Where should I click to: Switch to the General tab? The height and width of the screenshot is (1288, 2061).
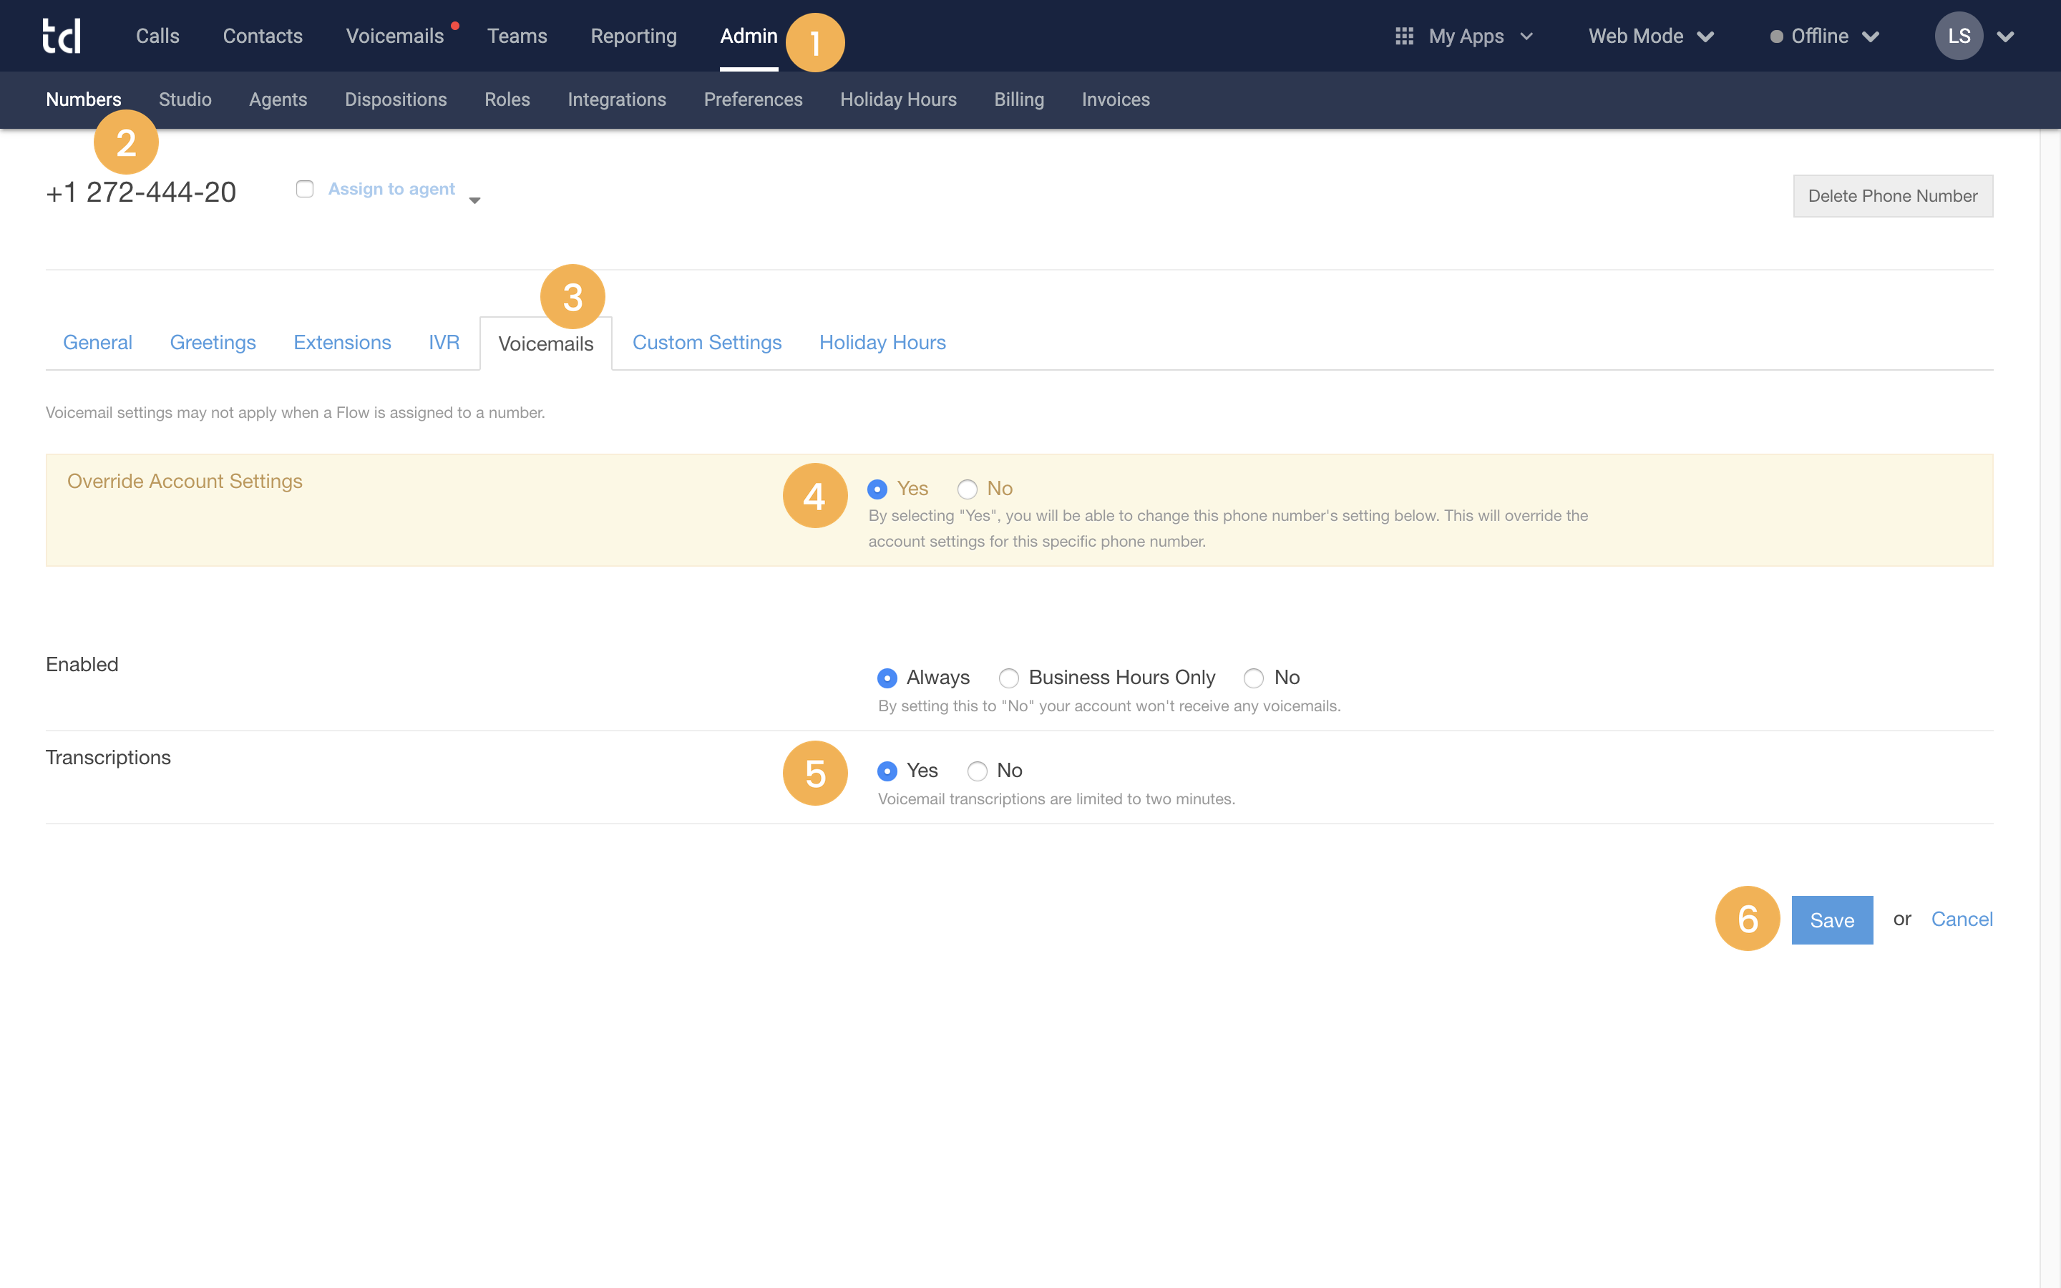pos(97,343)
